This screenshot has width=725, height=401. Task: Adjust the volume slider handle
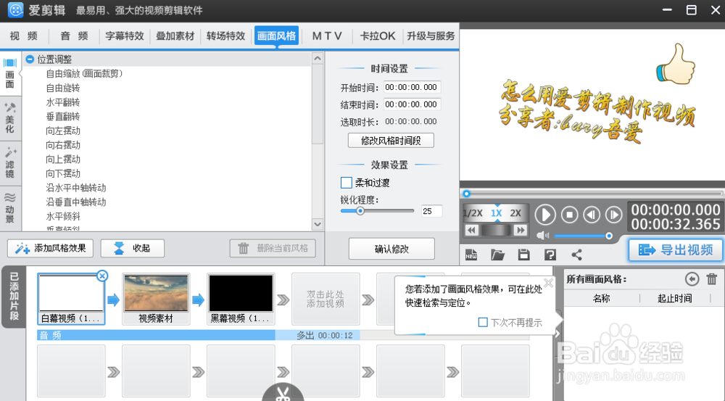pyautogui.click(x=609, y=236)
